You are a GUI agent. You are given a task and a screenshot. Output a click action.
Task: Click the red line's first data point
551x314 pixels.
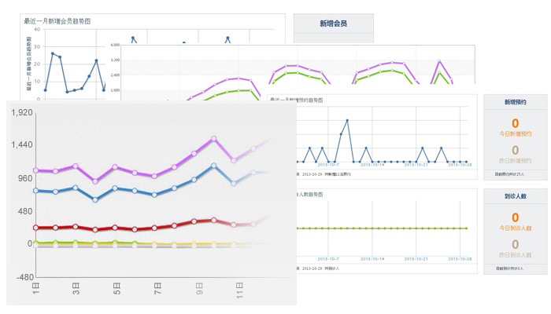pos(35,228)
